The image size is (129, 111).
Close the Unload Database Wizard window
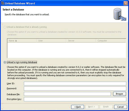tap(126, 3)
